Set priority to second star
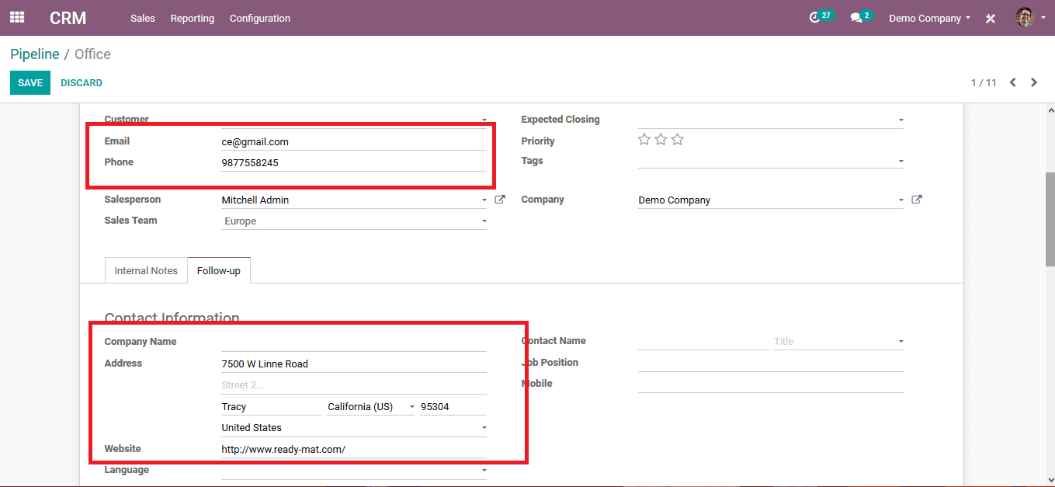Image resolution: width=1055 pixels, height=487 pixels. pos(661,140)
